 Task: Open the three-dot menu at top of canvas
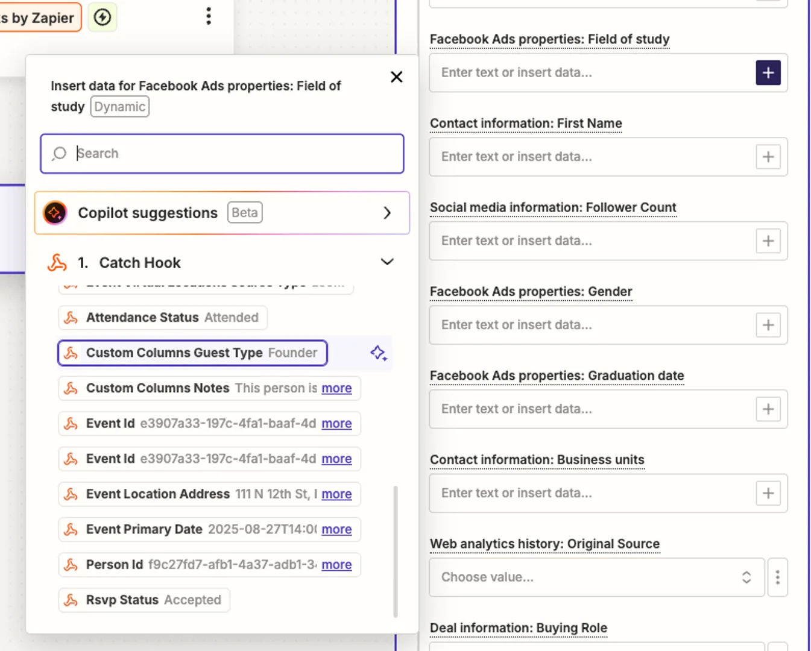[x=208, y=16]
